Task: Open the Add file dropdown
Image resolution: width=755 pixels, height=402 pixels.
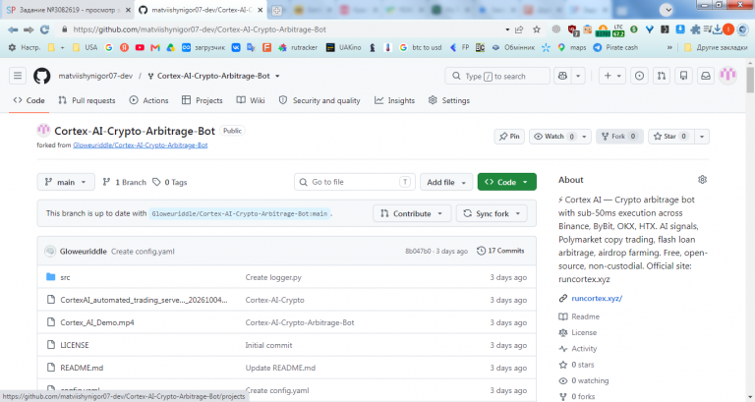Action: click(x=446, y=182)
